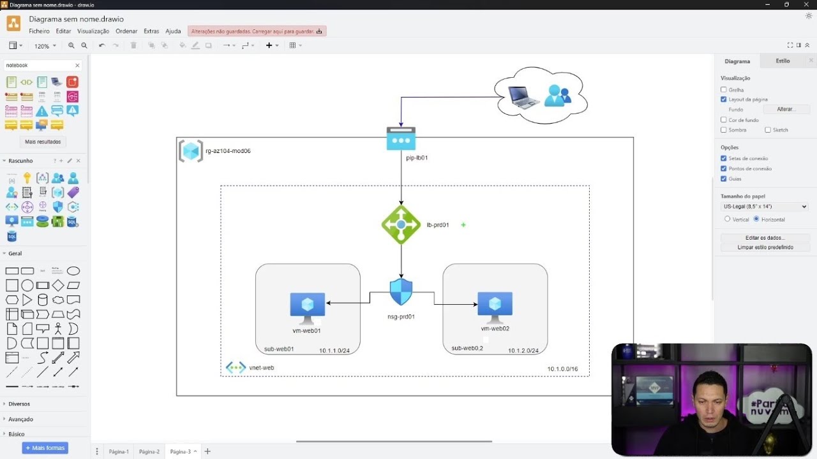The height and width of the screenshot is (459, 817).
Task: Click the shadow toolbar icon
Action: point(209,46)
